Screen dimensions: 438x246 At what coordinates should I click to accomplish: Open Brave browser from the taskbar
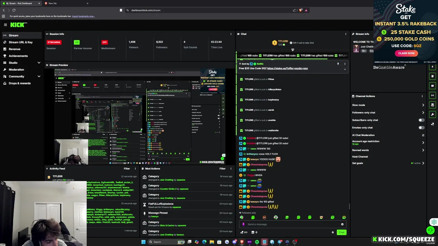242,242
